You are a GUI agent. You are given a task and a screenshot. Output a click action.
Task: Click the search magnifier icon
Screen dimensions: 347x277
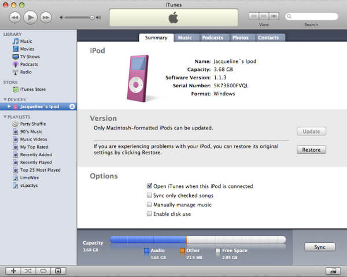click(x=289, y=16)
